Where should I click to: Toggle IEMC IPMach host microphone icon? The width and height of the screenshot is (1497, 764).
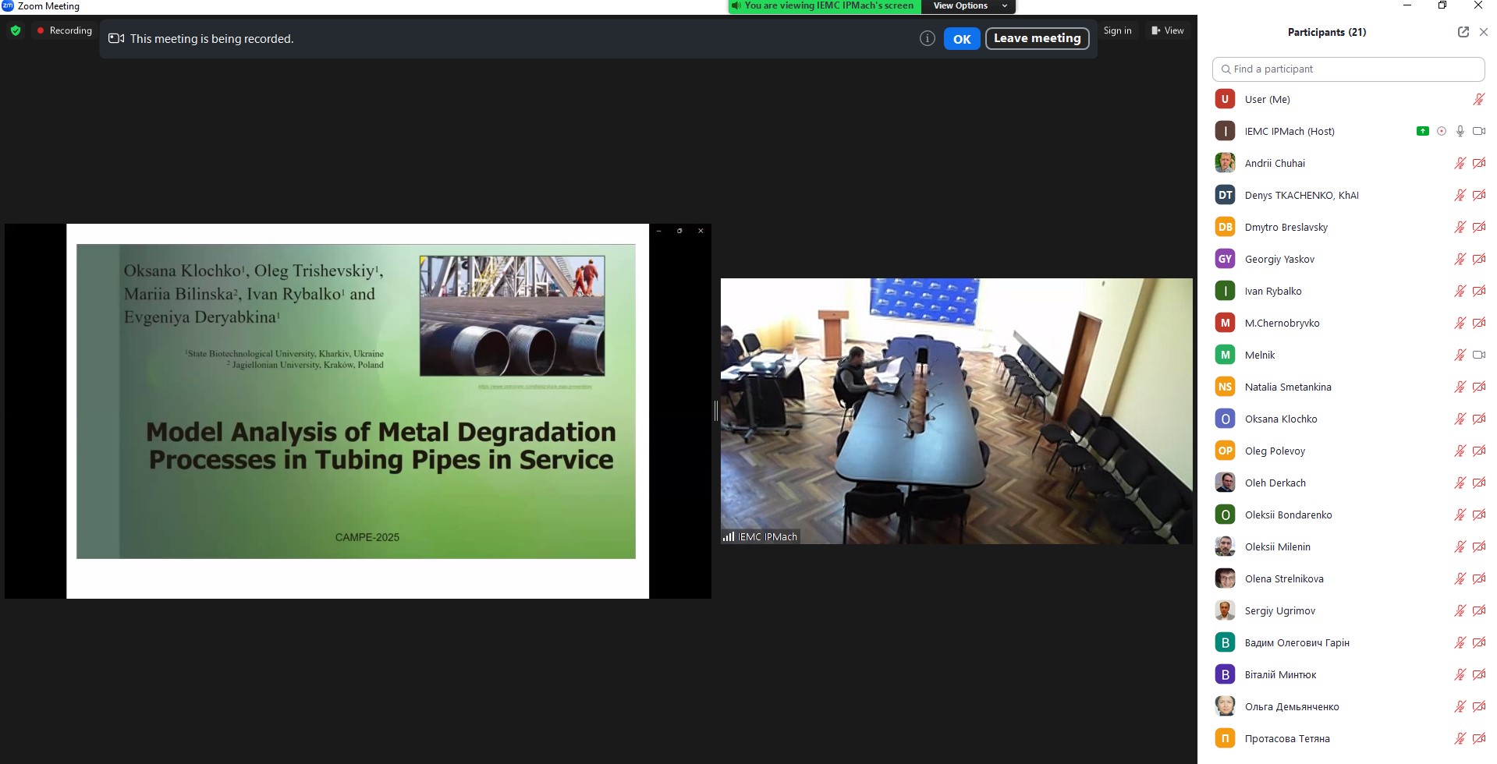[x=1460, y=131]
